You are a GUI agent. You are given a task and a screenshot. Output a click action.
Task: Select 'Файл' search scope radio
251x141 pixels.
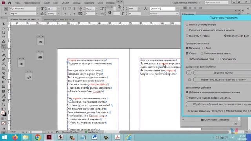point(203,48)
